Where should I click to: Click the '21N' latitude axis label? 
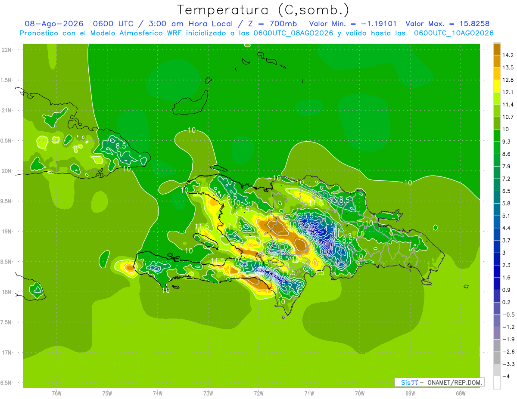pos(6,111)
